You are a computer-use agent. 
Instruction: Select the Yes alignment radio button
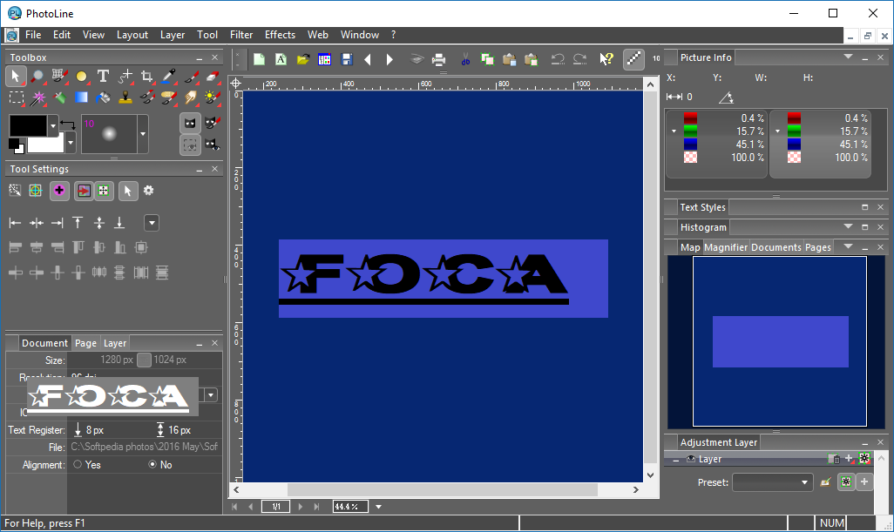click(78, 464)
